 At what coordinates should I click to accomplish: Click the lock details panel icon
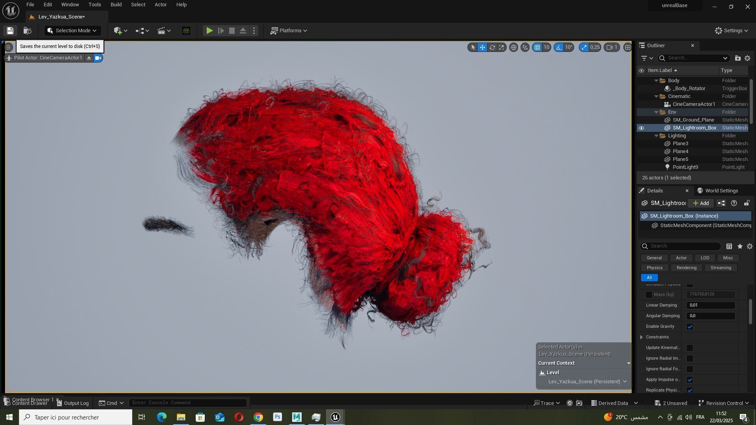point(746,203)
